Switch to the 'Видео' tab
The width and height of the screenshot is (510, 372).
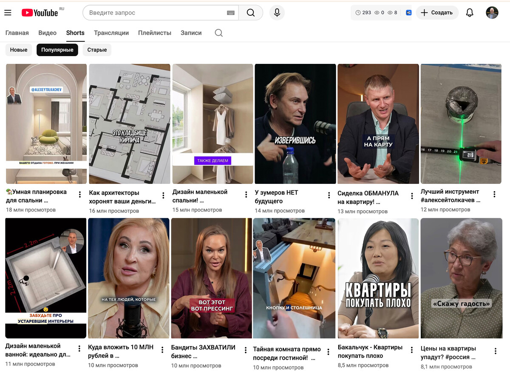47,33
